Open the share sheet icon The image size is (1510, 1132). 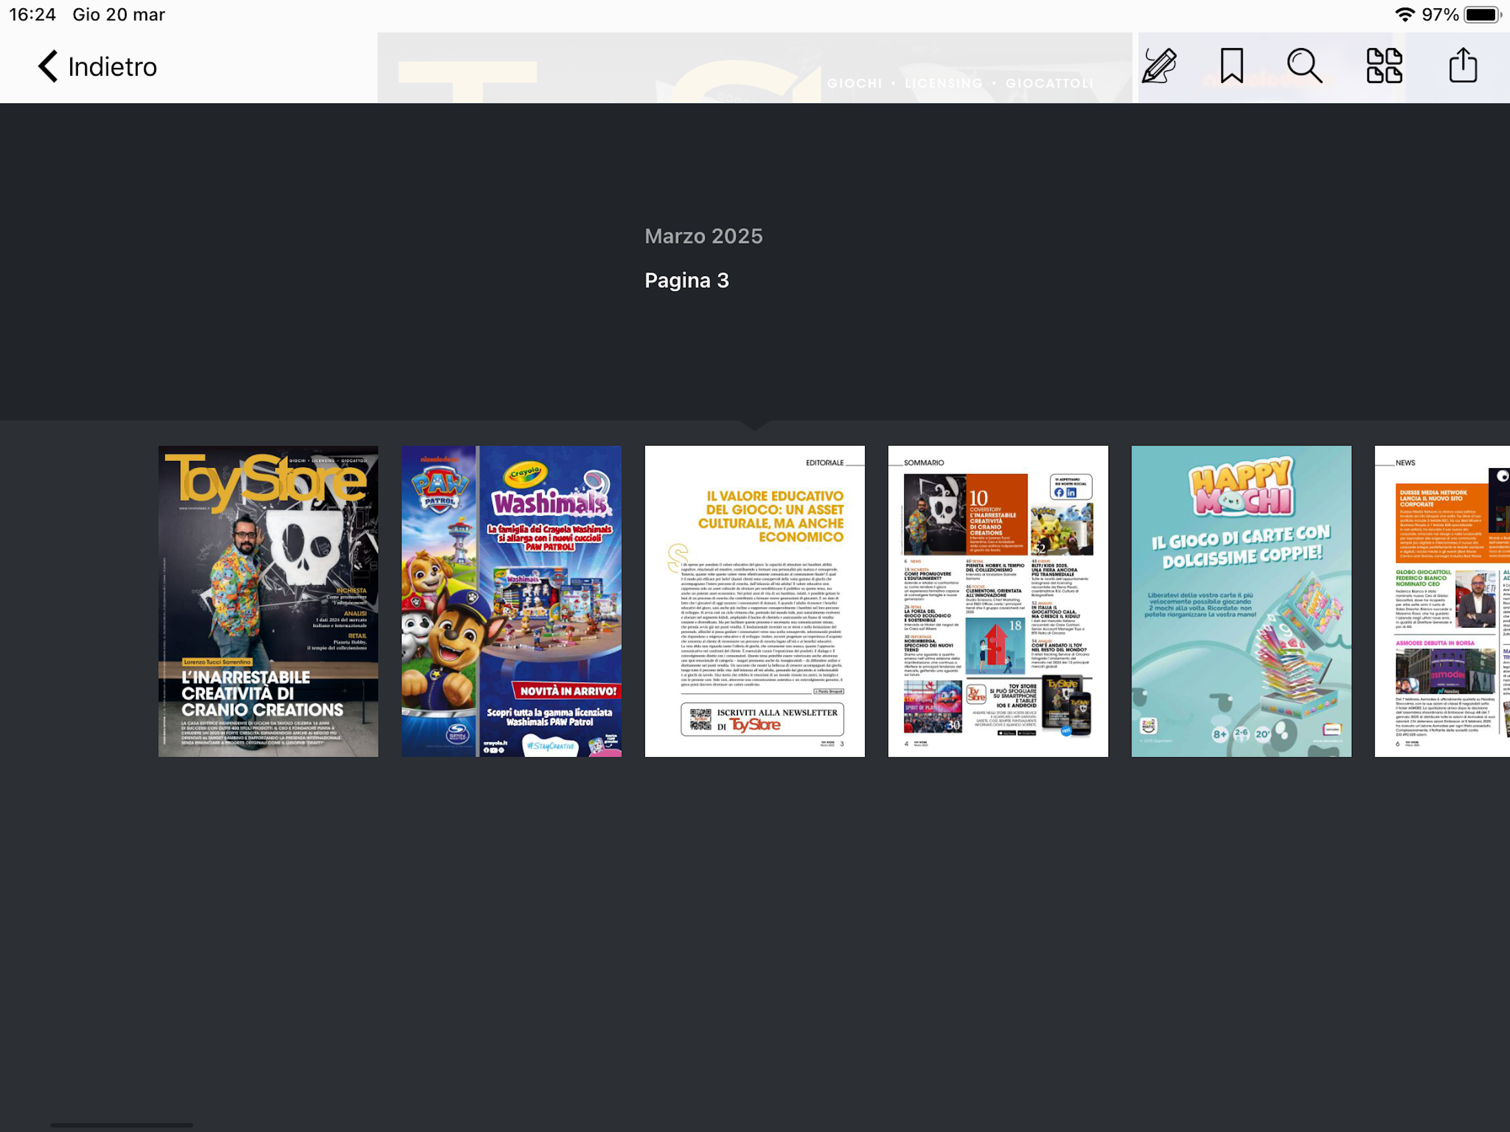click(1462, 66)
